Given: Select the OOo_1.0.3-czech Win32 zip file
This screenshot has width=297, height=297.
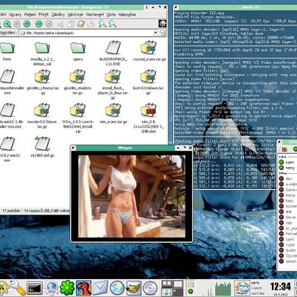Looking at the screenshot, I should 78,119.
